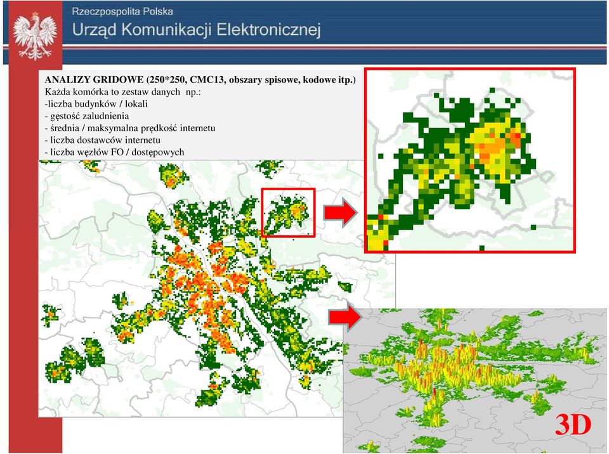This screenshot has width=609, height=454.
Task: Click the 'średnia / maksymalna prędkość internetu' line
Action: click(130, 128)
